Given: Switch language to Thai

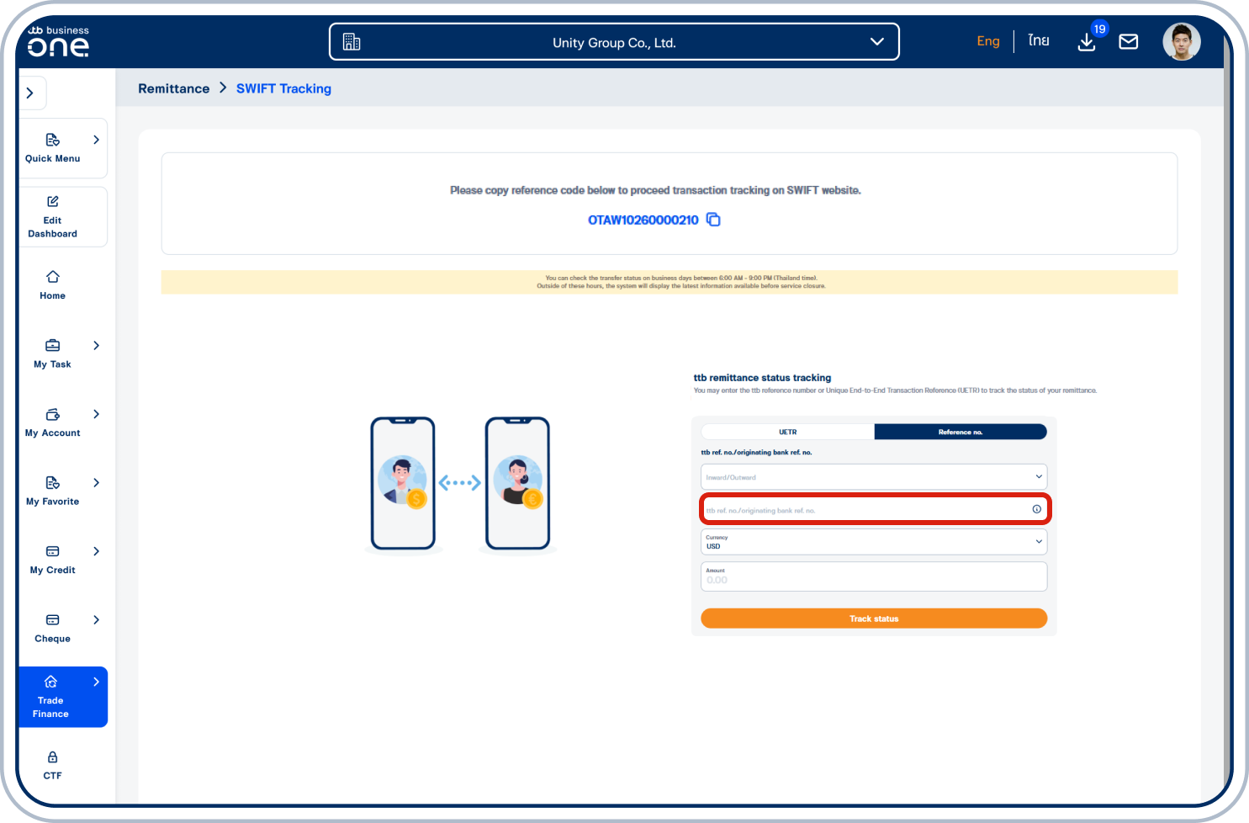Looking at the screenshot, I should tap(1039, 41).
